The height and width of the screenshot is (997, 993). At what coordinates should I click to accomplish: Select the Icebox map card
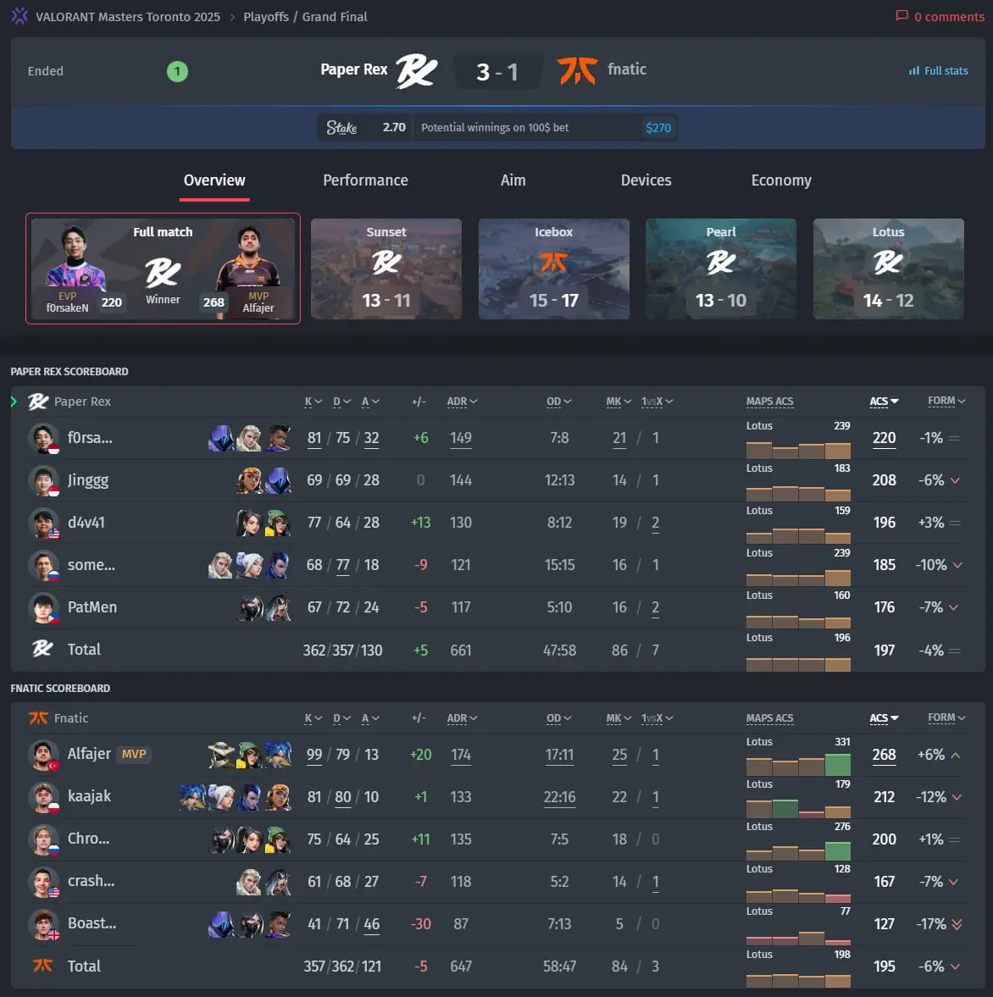tap(553, 269)
